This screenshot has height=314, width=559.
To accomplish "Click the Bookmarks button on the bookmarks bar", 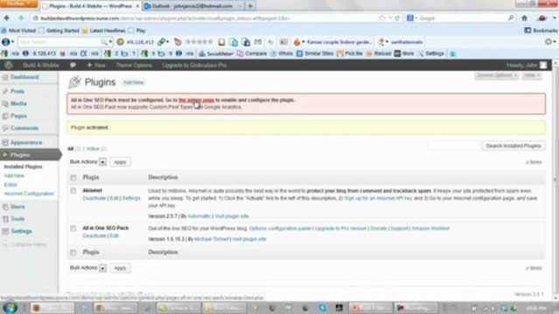I will pyautogui.click(x=541, y=31).
